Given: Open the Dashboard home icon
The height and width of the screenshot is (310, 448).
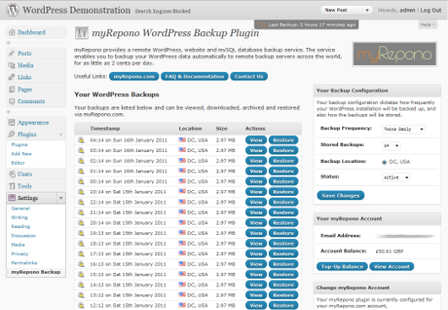Looking at the screenshot, I should (12, 32).
